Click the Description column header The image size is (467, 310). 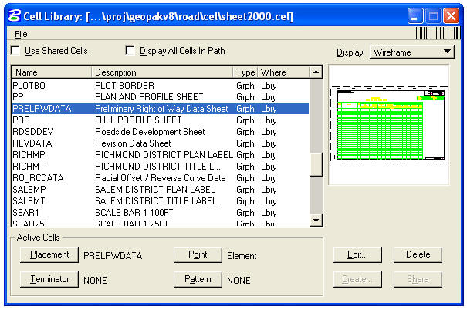click(162, 72)
